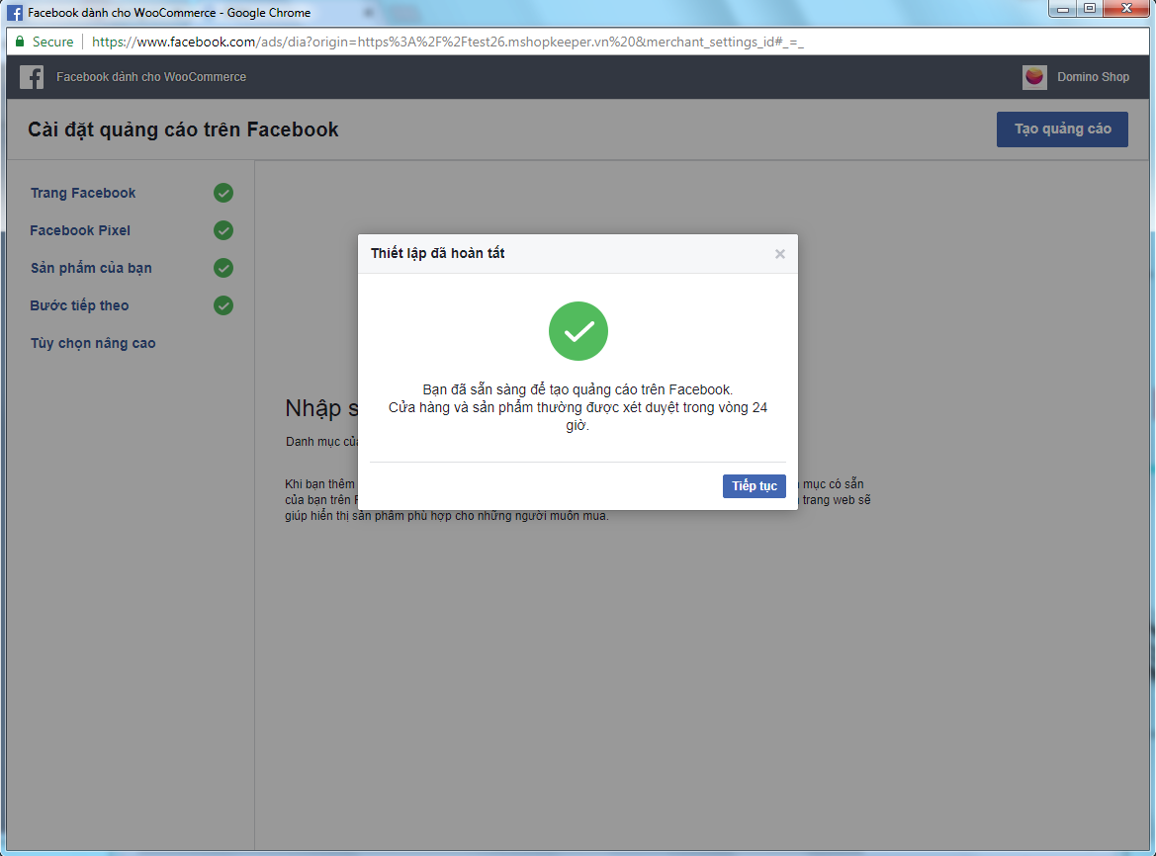Click the Thiết lập đã hoàn tất dialog title
The width and height of the screenshot is (1156, 856).
click(x=437, y=253)
